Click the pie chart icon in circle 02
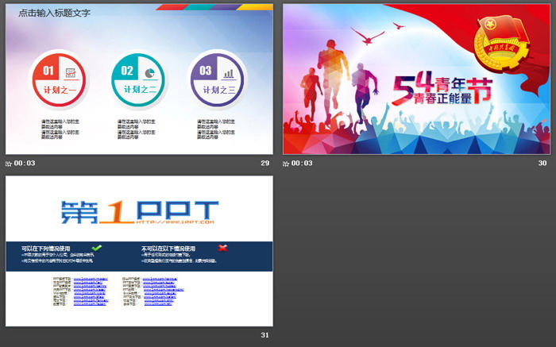556x347 pixels. (x=148, y=73)
